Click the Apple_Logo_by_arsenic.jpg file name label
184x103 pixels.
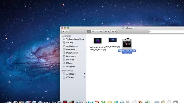click(127, 52)
